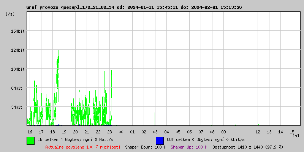Click the purple 'Shaper Up: 100 M' label
Viewport: 304px width, 152px height.
(x=189, y=147)
